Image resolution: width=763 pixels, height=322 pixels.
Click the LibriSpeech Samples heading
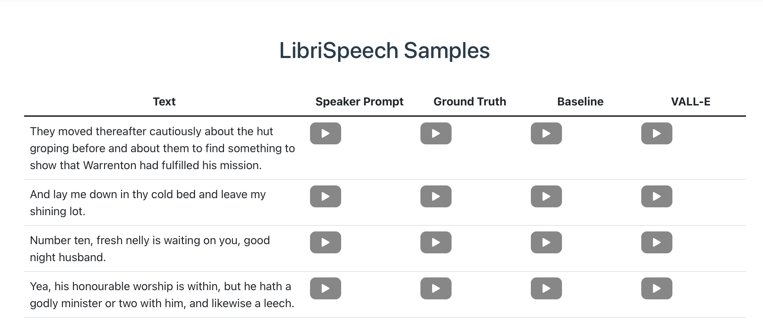(384, 50)
